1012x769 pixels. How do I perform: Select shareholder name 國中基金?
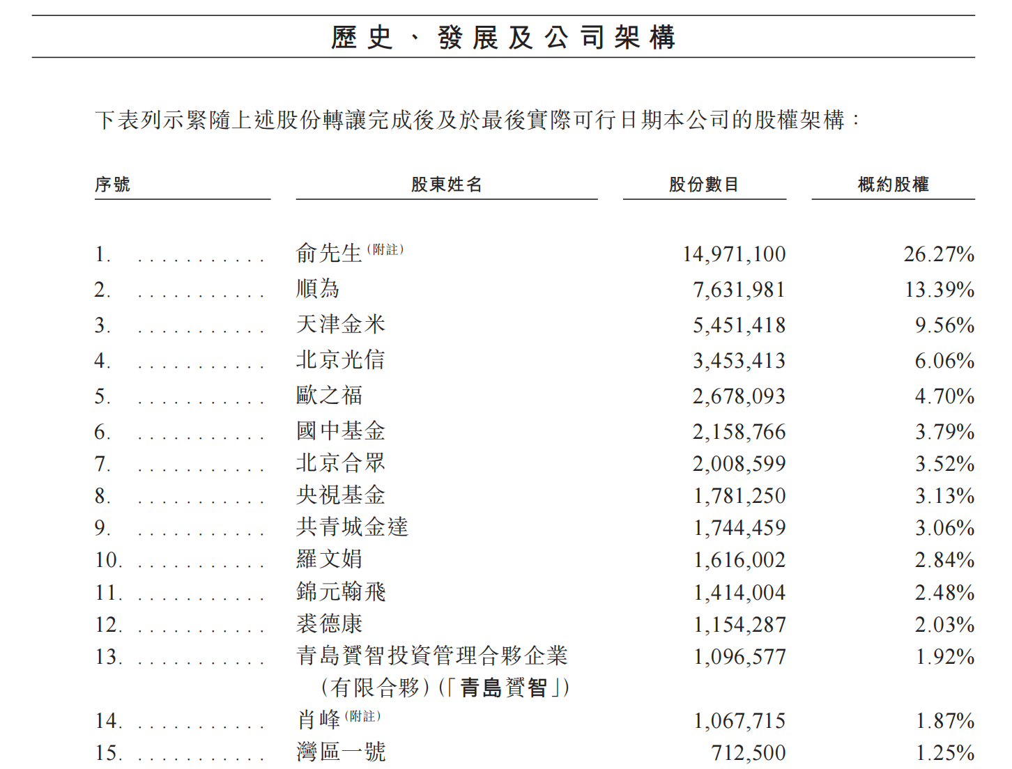point(340,431)
